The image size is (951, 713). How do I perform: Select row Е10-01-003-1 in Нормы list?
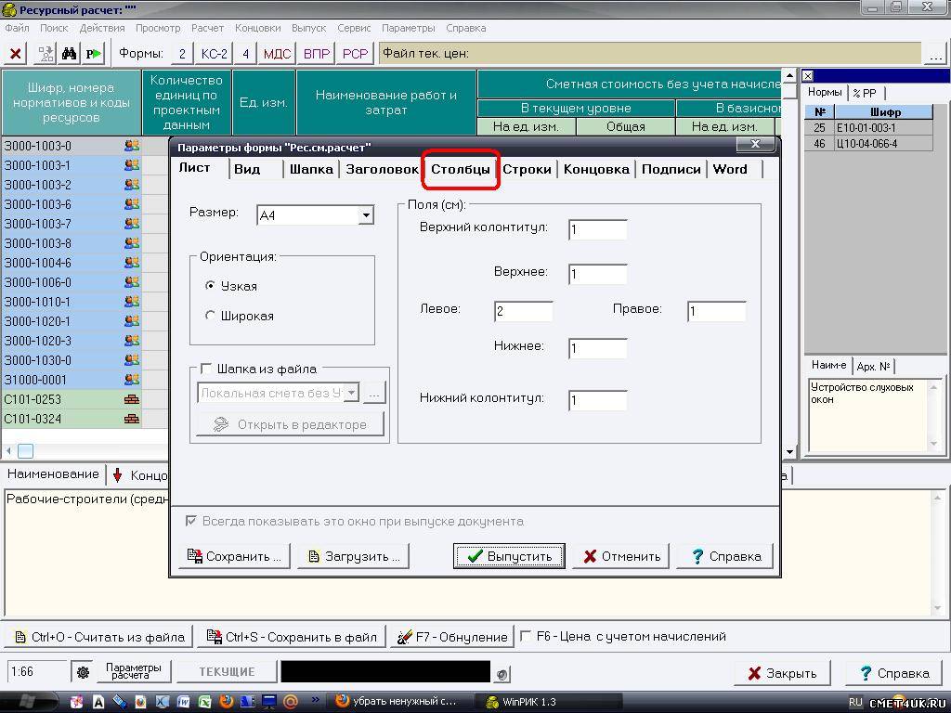coord(868,127)
